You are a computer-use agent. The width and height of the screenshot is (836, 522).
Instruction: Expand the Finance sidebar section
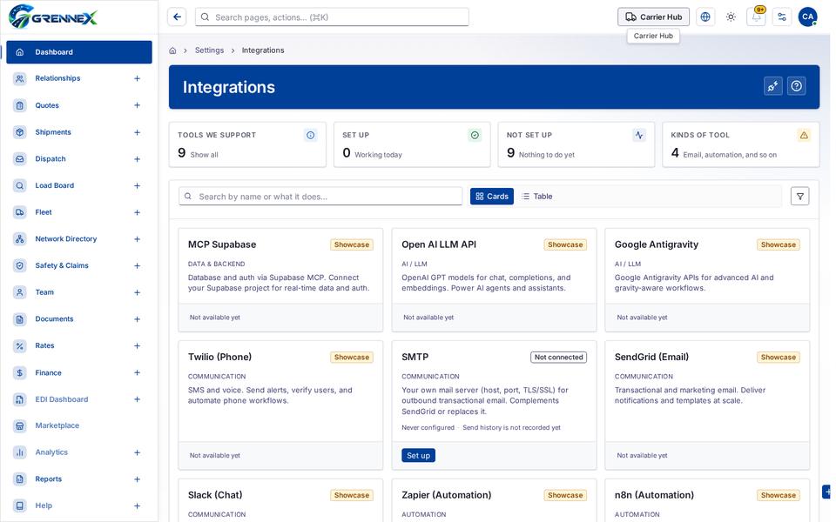(137, 373)
